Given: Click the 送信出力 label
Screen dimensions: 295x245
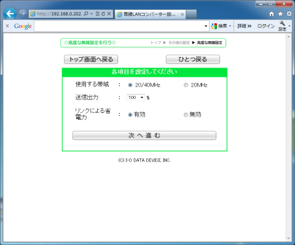Looking at the screenshot, I should tap(87, 97).
